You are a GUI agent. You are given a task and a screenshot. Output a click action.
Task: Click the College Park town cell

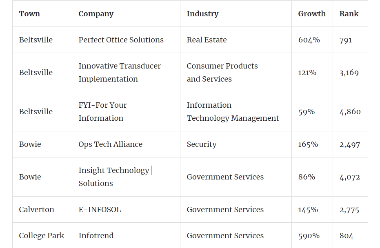41,236
